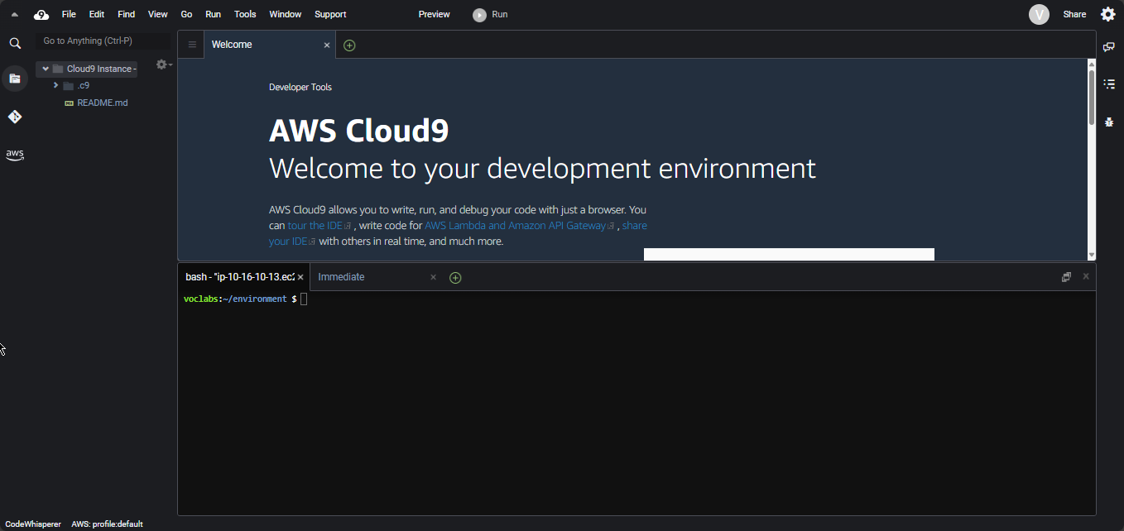
Task: Open Preferences gear icon
Action: point(1108,14)
